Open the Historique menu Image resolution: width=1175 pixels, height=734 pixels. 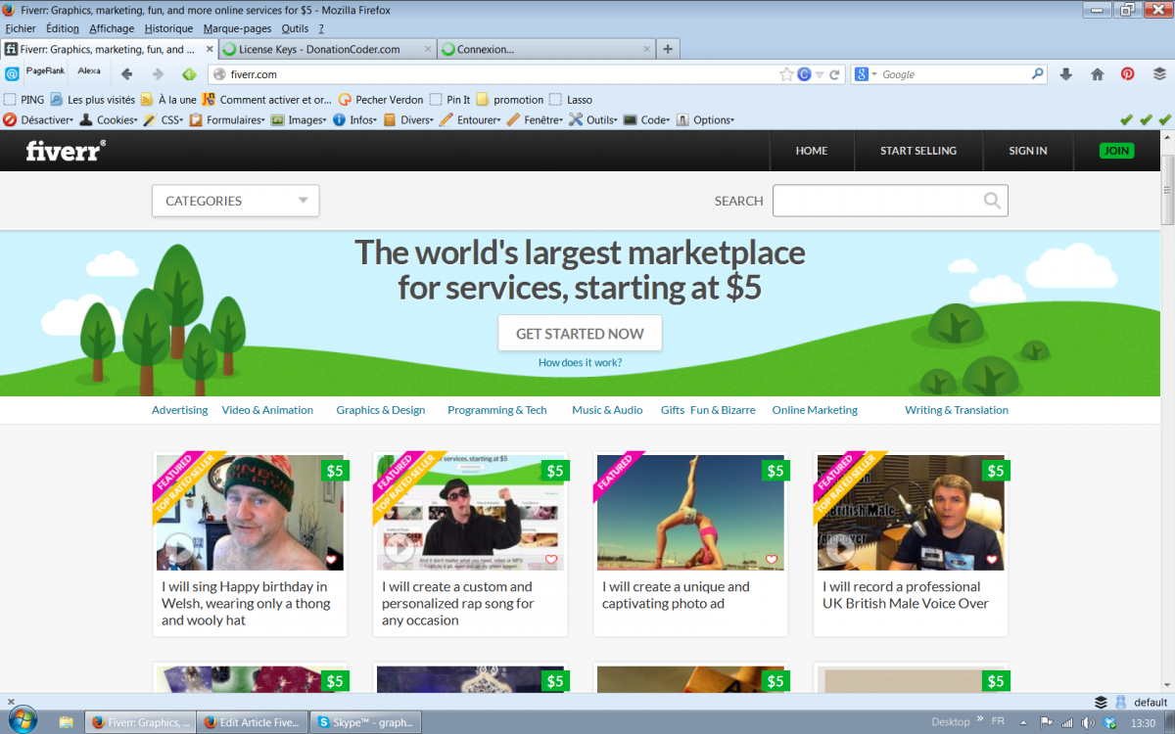(168, 28)
